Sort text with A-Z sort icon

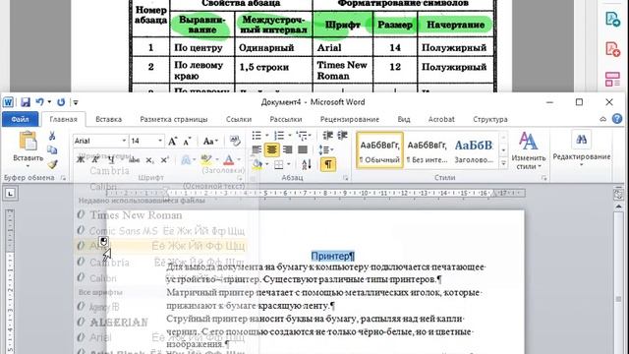[307, 164]
